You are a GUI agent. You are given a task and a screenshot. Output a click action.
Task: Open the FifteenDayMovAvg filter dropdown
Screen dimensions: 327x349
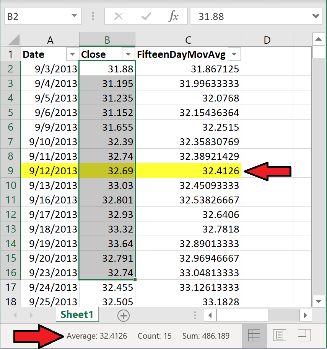point(234,54)
